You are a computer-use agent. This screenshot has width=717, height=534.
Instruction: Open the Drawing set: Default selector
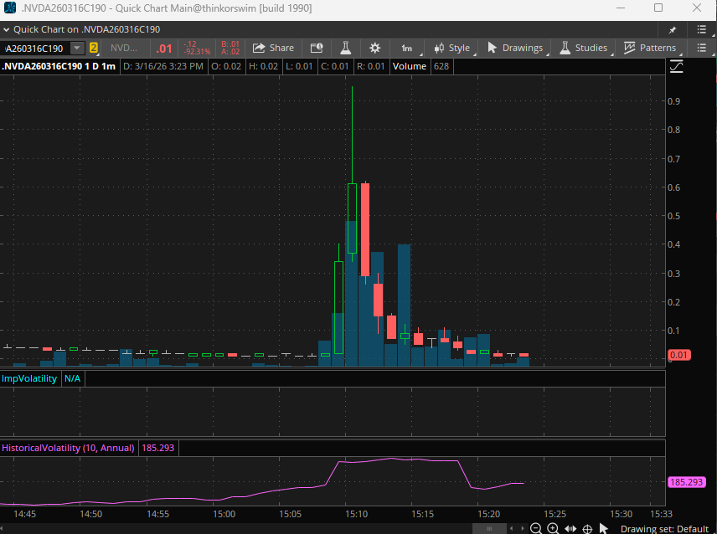tap(664, 529)
